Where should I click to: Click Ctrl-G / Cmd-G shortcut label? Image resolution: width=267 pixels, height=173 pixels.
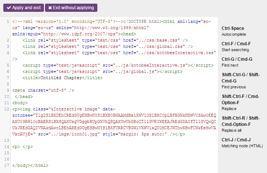pos(237,59)
